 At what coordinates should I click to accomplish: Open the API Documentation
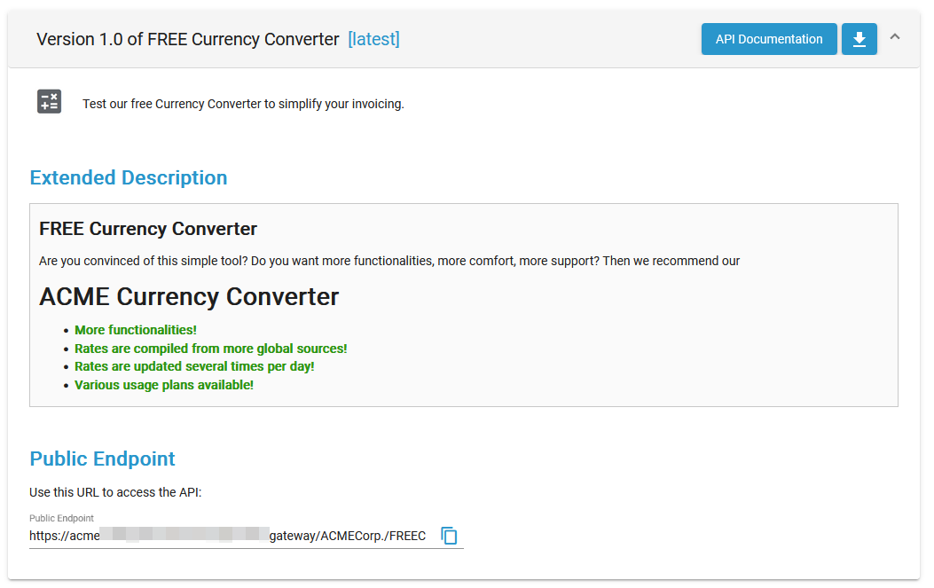point(768,39)
